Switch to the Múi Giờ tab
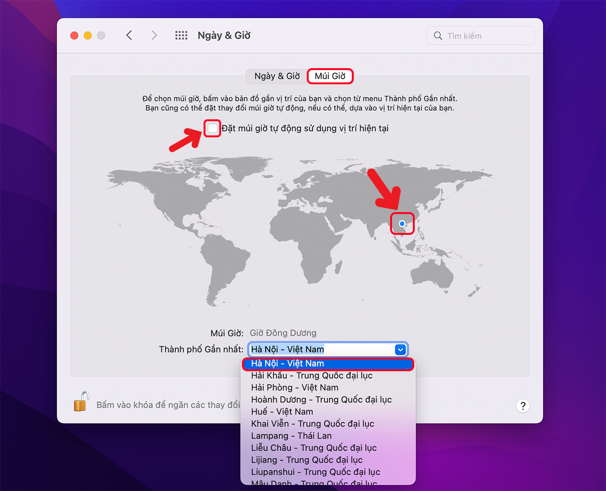The height and width of the screenshot is (491, 606). (x=330, y=76)
